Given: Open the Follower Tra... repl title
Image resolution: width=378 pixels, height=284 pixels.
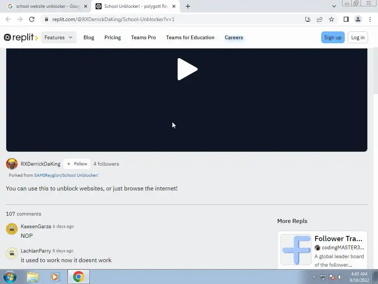Looking at the screenshot, I should (x=339, y=239).
